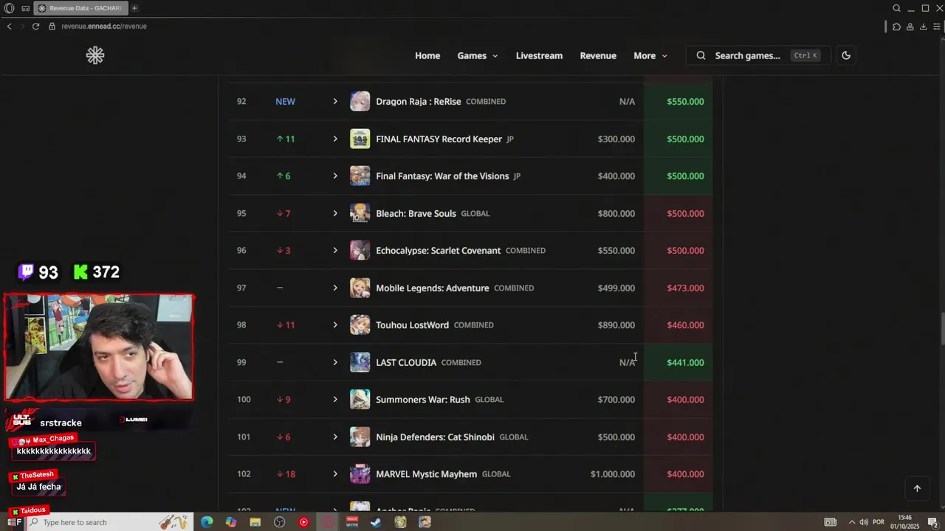Expand the Summoners War: Rush row
Viewport: 945px width, 531px height.
click(335, 399)
